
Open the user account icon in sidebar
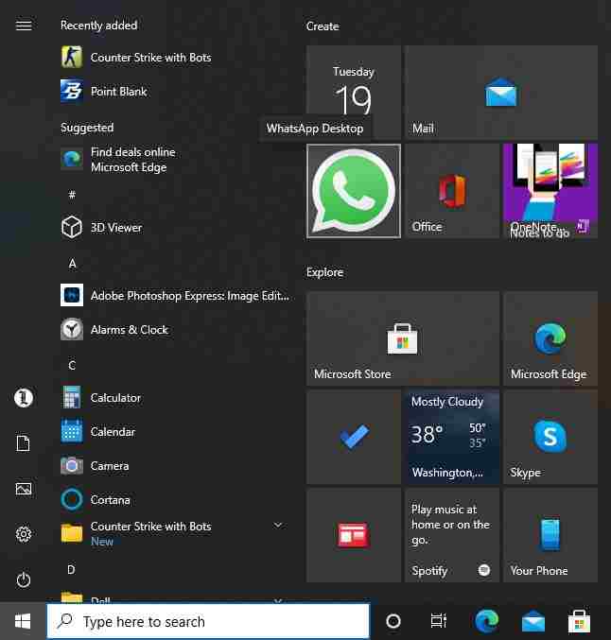(24, 398)
